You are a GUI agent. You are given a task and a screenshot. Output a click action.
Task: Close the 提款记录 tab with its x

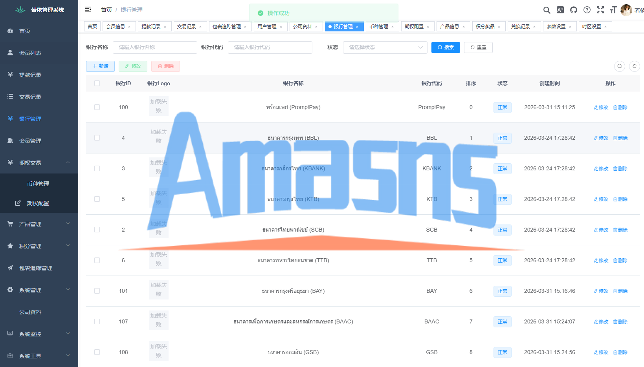tap(165, 27)
